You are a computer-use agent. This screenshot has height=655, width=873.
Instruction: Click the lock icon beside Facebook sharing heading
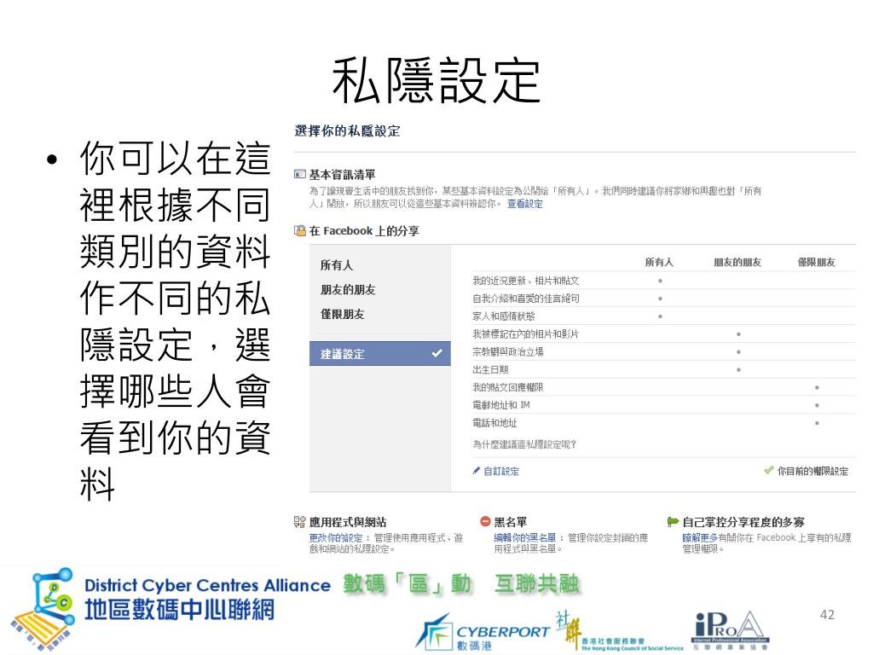coord(299,230)
